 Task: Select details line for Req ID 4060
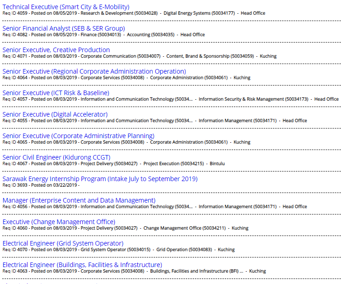[x=125, y=228]
